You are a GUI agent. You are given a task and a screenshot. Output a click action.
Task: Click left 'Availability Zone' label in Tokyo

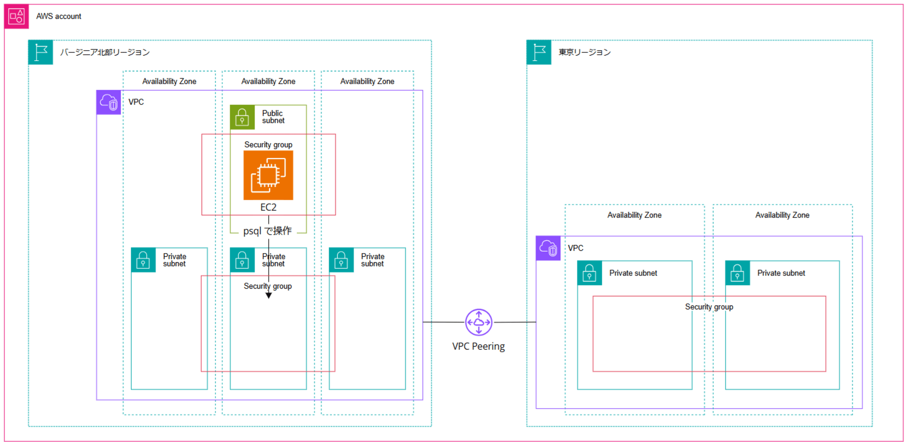tap(634, 215)
